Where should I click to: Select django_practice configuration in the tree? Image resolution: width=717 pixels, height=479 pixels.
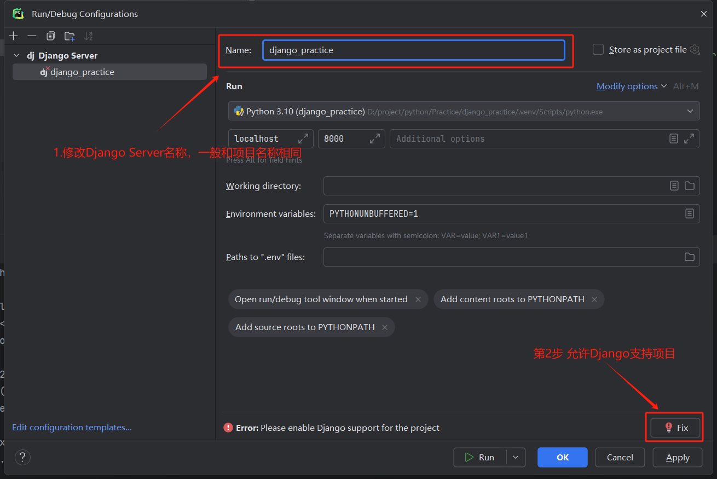pyautogui.click(x=109, y=72)
